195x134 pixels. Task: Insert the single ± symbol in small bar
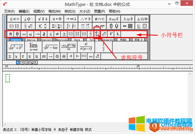click(64, 34)
